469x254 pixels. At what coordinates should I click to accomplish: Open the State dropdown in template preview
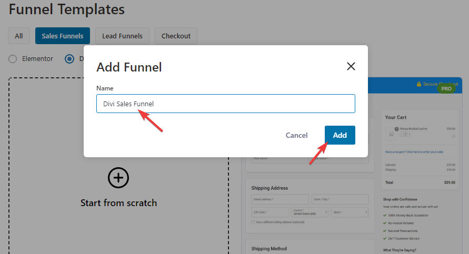point(350,212)
